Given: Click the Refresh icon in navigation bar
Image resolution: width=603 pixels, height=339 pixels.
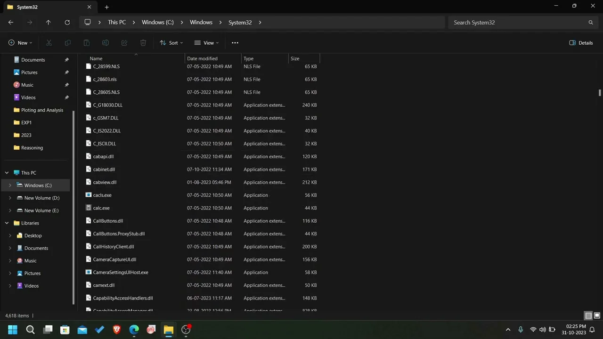Looking at the screenshot, I should click(x=67, y=22).
